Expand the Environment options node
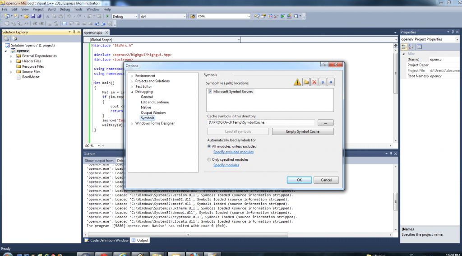462x256 pixels. click(132, 76)
